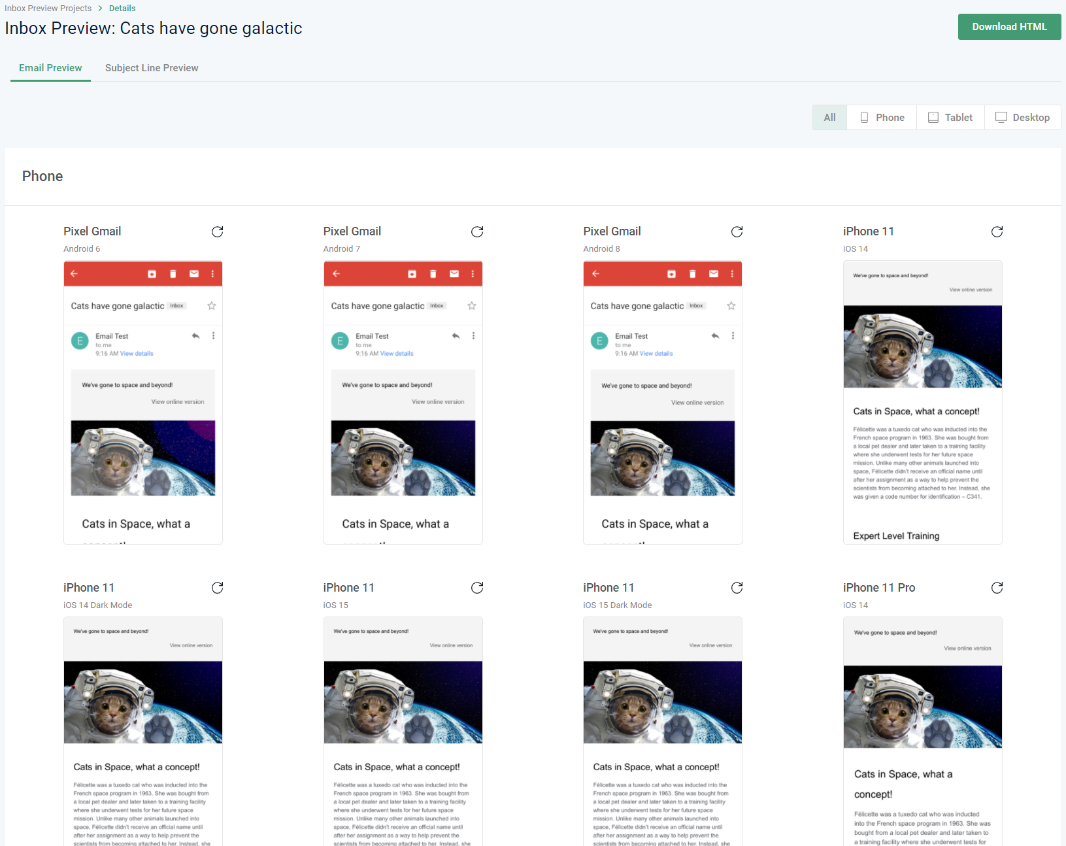
Task: Go to Inbox Preview Projects breadcrumb
Action: pos(48,8)
